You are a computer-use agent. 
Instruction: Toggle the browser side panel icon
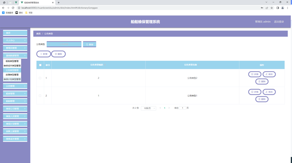[x=278, y=8]
